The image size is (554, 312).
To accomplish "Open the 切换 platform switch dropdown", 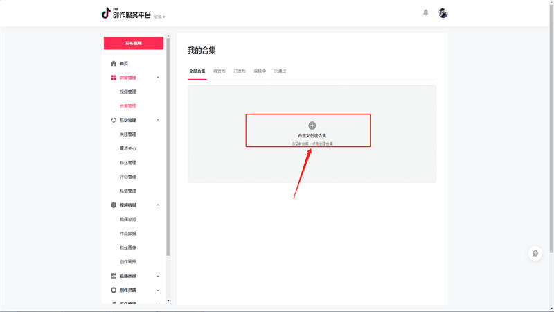I will 160,17.
